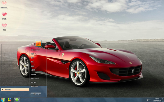Open 设备和打印机 (Devices and Printers)
Screen dimensions: 164x102
tap(35, 78)
